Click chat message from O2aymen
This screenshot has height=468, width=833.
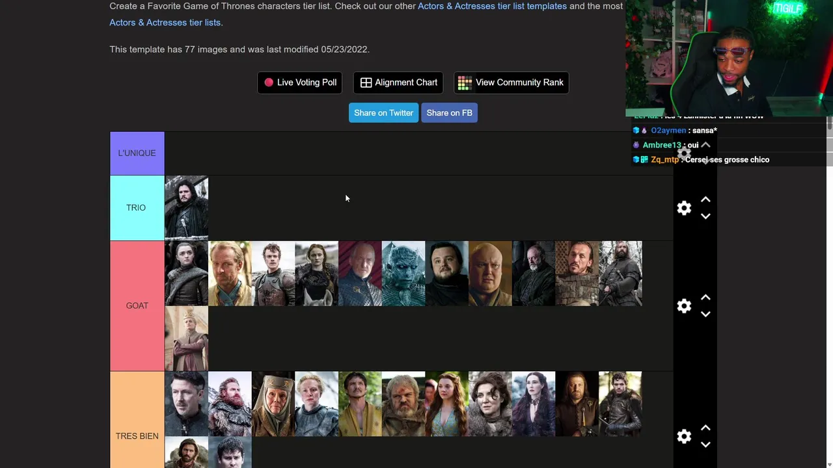click(x=675, y=131)
